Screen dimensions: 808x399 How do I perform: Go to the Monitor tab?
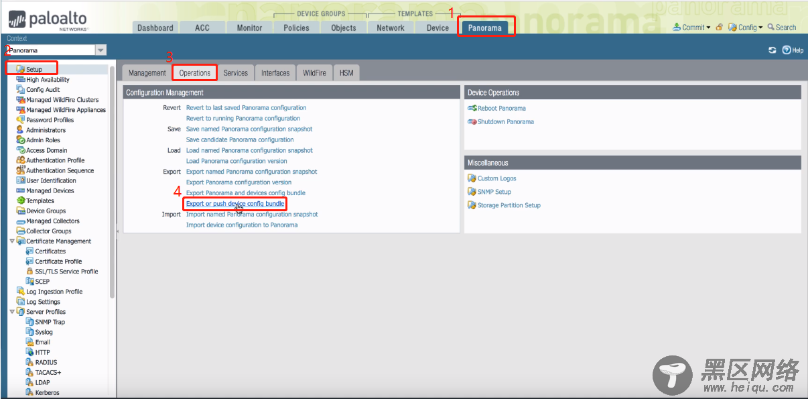pos(249,27)
